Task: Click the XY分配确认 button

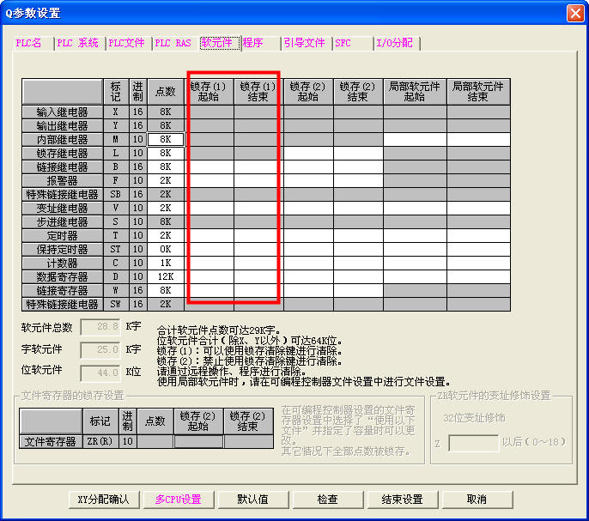Action: click(103, 500)
